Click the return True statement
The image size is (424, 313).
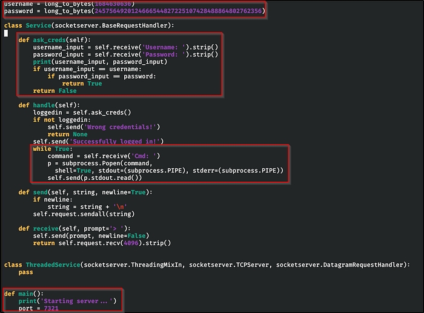coord(78,84)
